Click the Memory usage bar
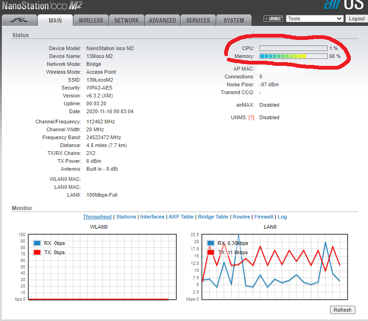 293,56
